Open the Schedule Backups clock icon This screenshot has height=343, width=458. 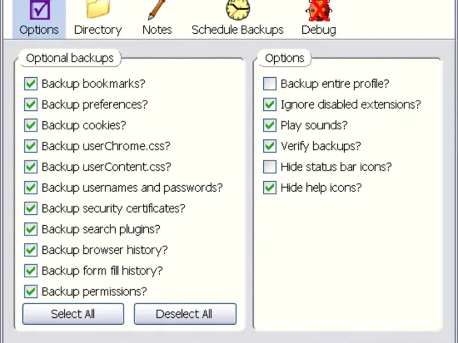tap(238, 10)
